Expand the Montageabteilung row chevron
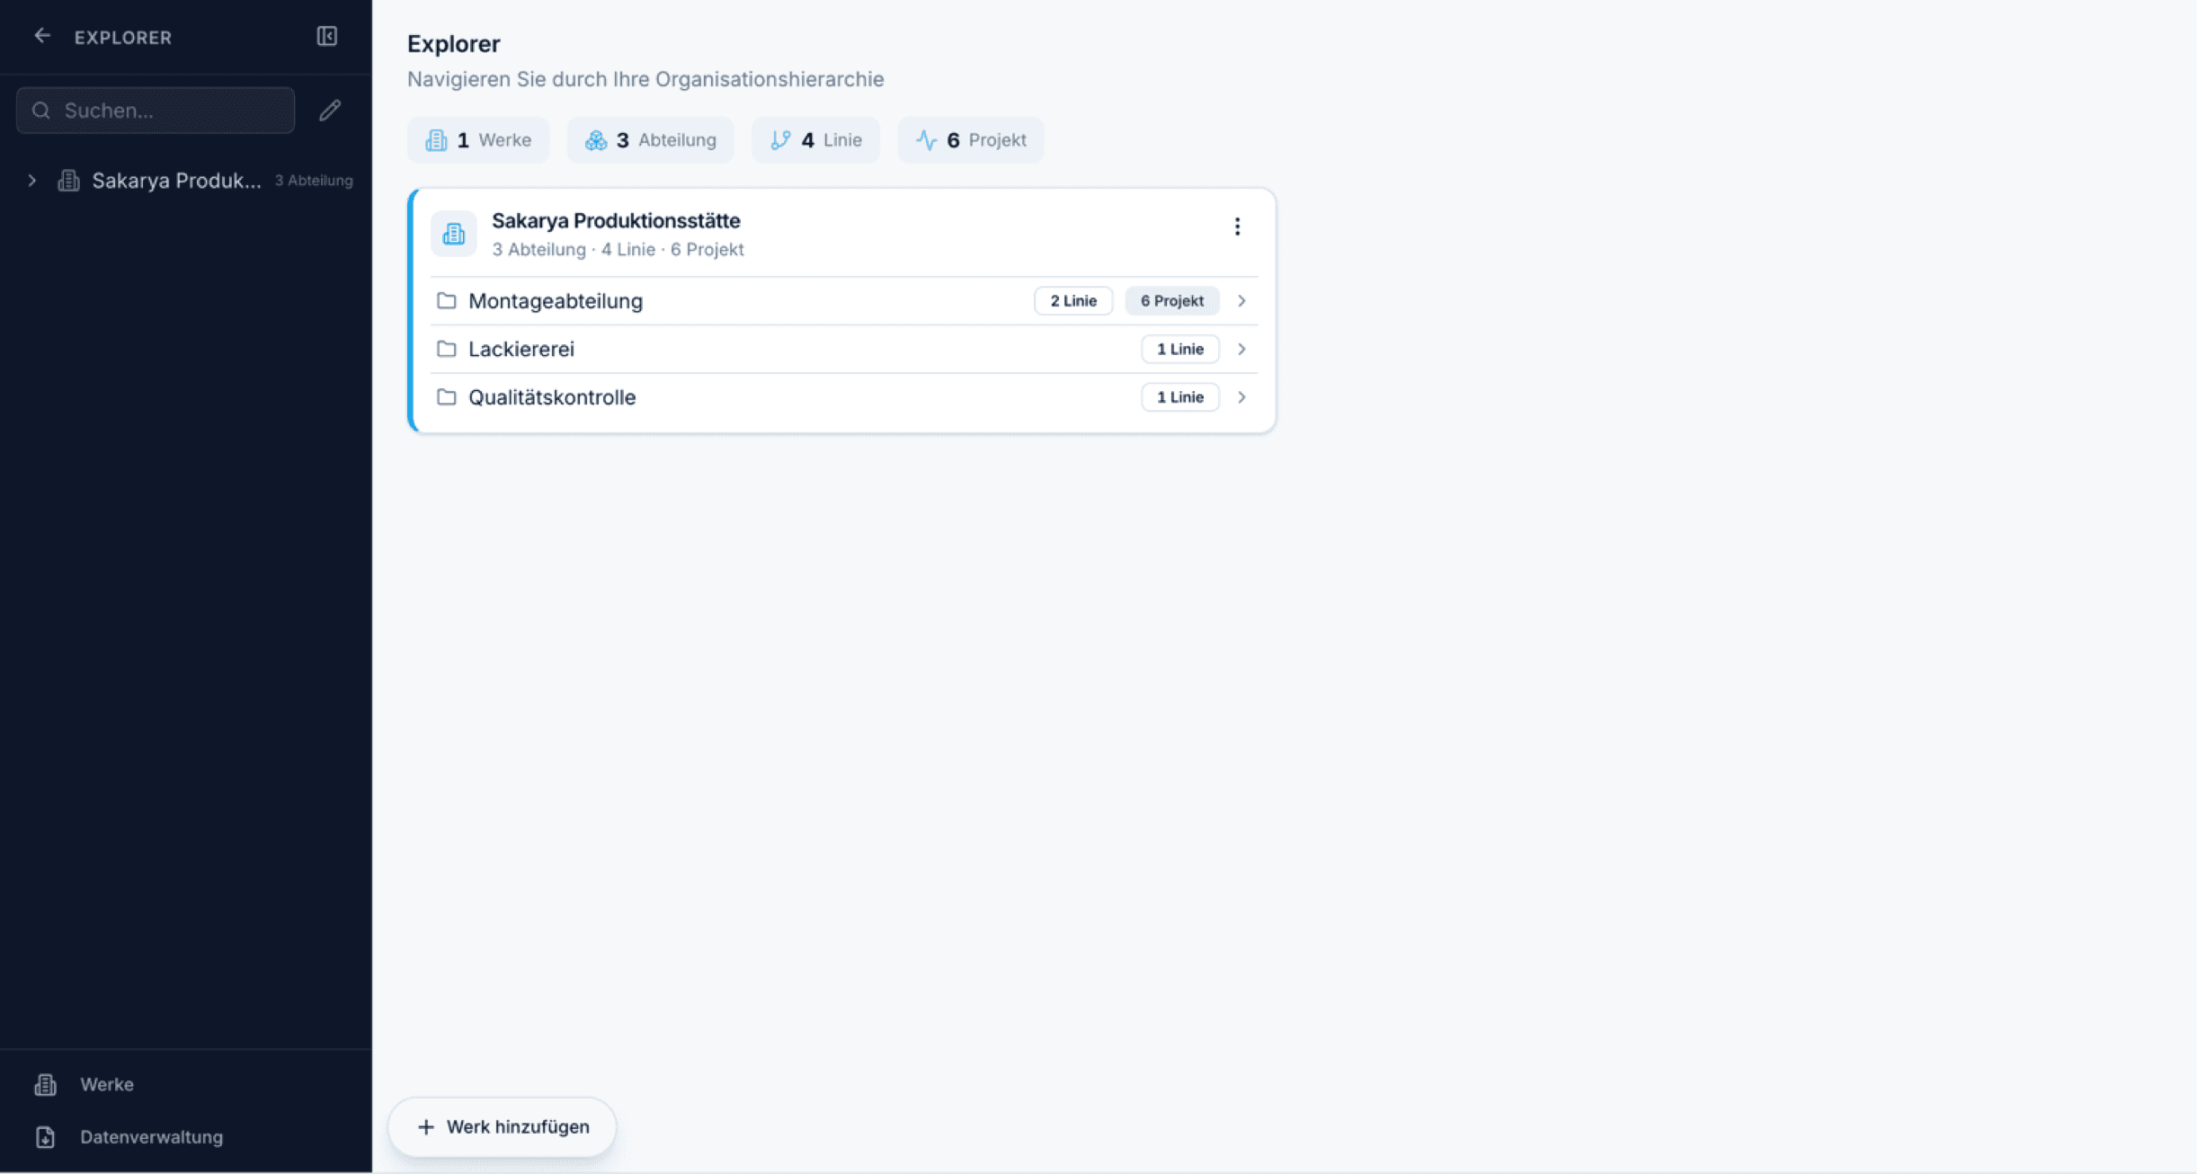 [x=1241, y=300]
